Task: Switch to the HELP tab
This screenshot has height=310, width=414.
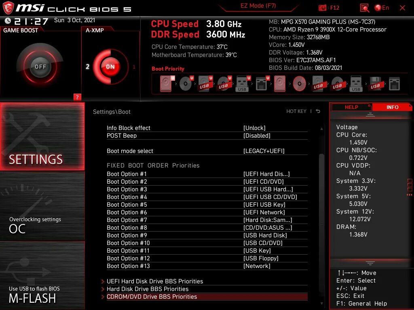Action: pos(351,107)
